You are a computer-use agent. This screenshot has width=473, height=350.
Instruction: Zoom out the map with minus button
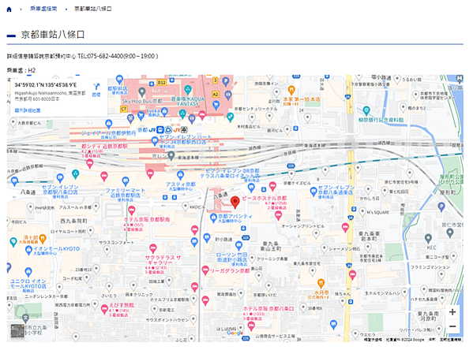pyautogui.click(x=452, y=326)
